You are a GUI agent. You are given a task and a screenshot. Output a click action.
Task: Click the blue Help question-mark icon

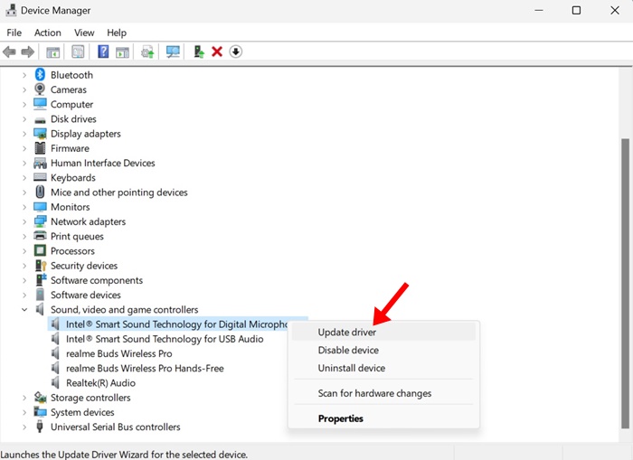[x=103, y=52]
